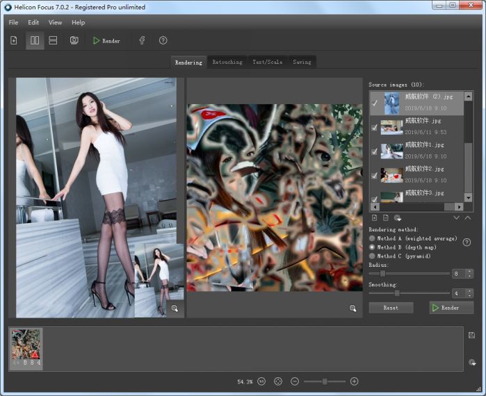Switch to the Retouching tab

coord(227,62)
